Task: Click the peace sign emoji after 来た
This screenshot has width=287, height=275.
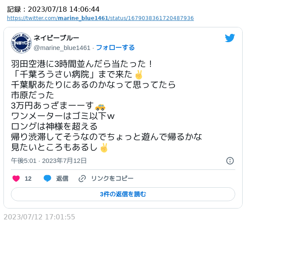Action: click(139, 75)
